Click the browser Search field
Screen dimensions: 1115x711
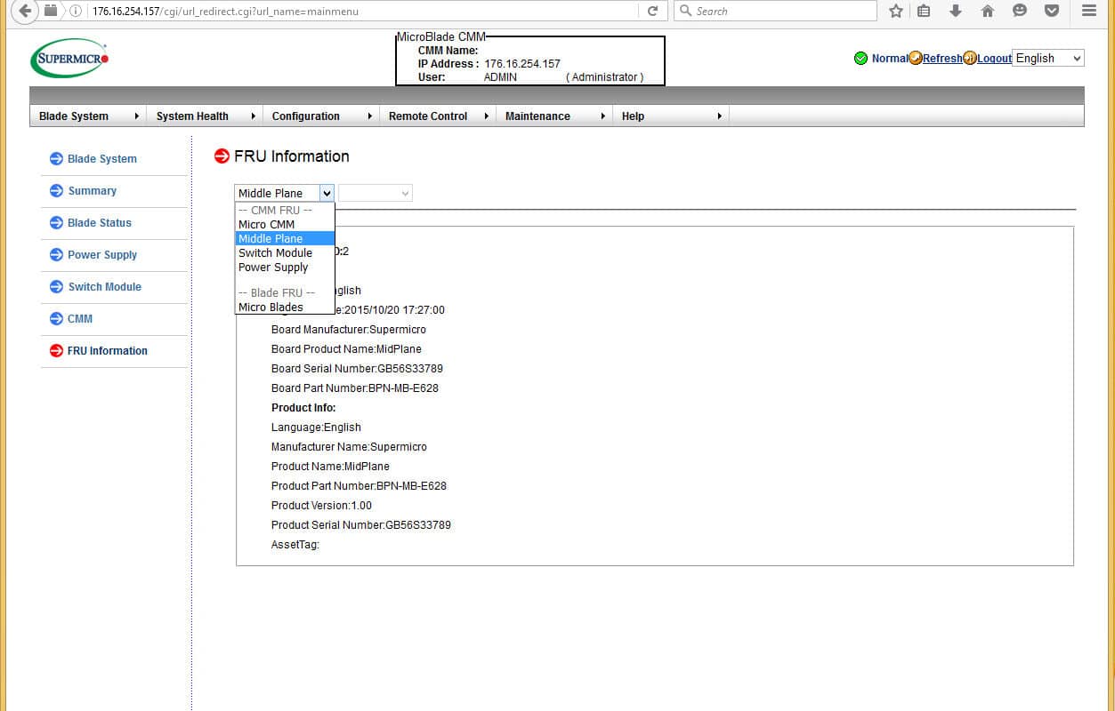[x=774, y=11]
